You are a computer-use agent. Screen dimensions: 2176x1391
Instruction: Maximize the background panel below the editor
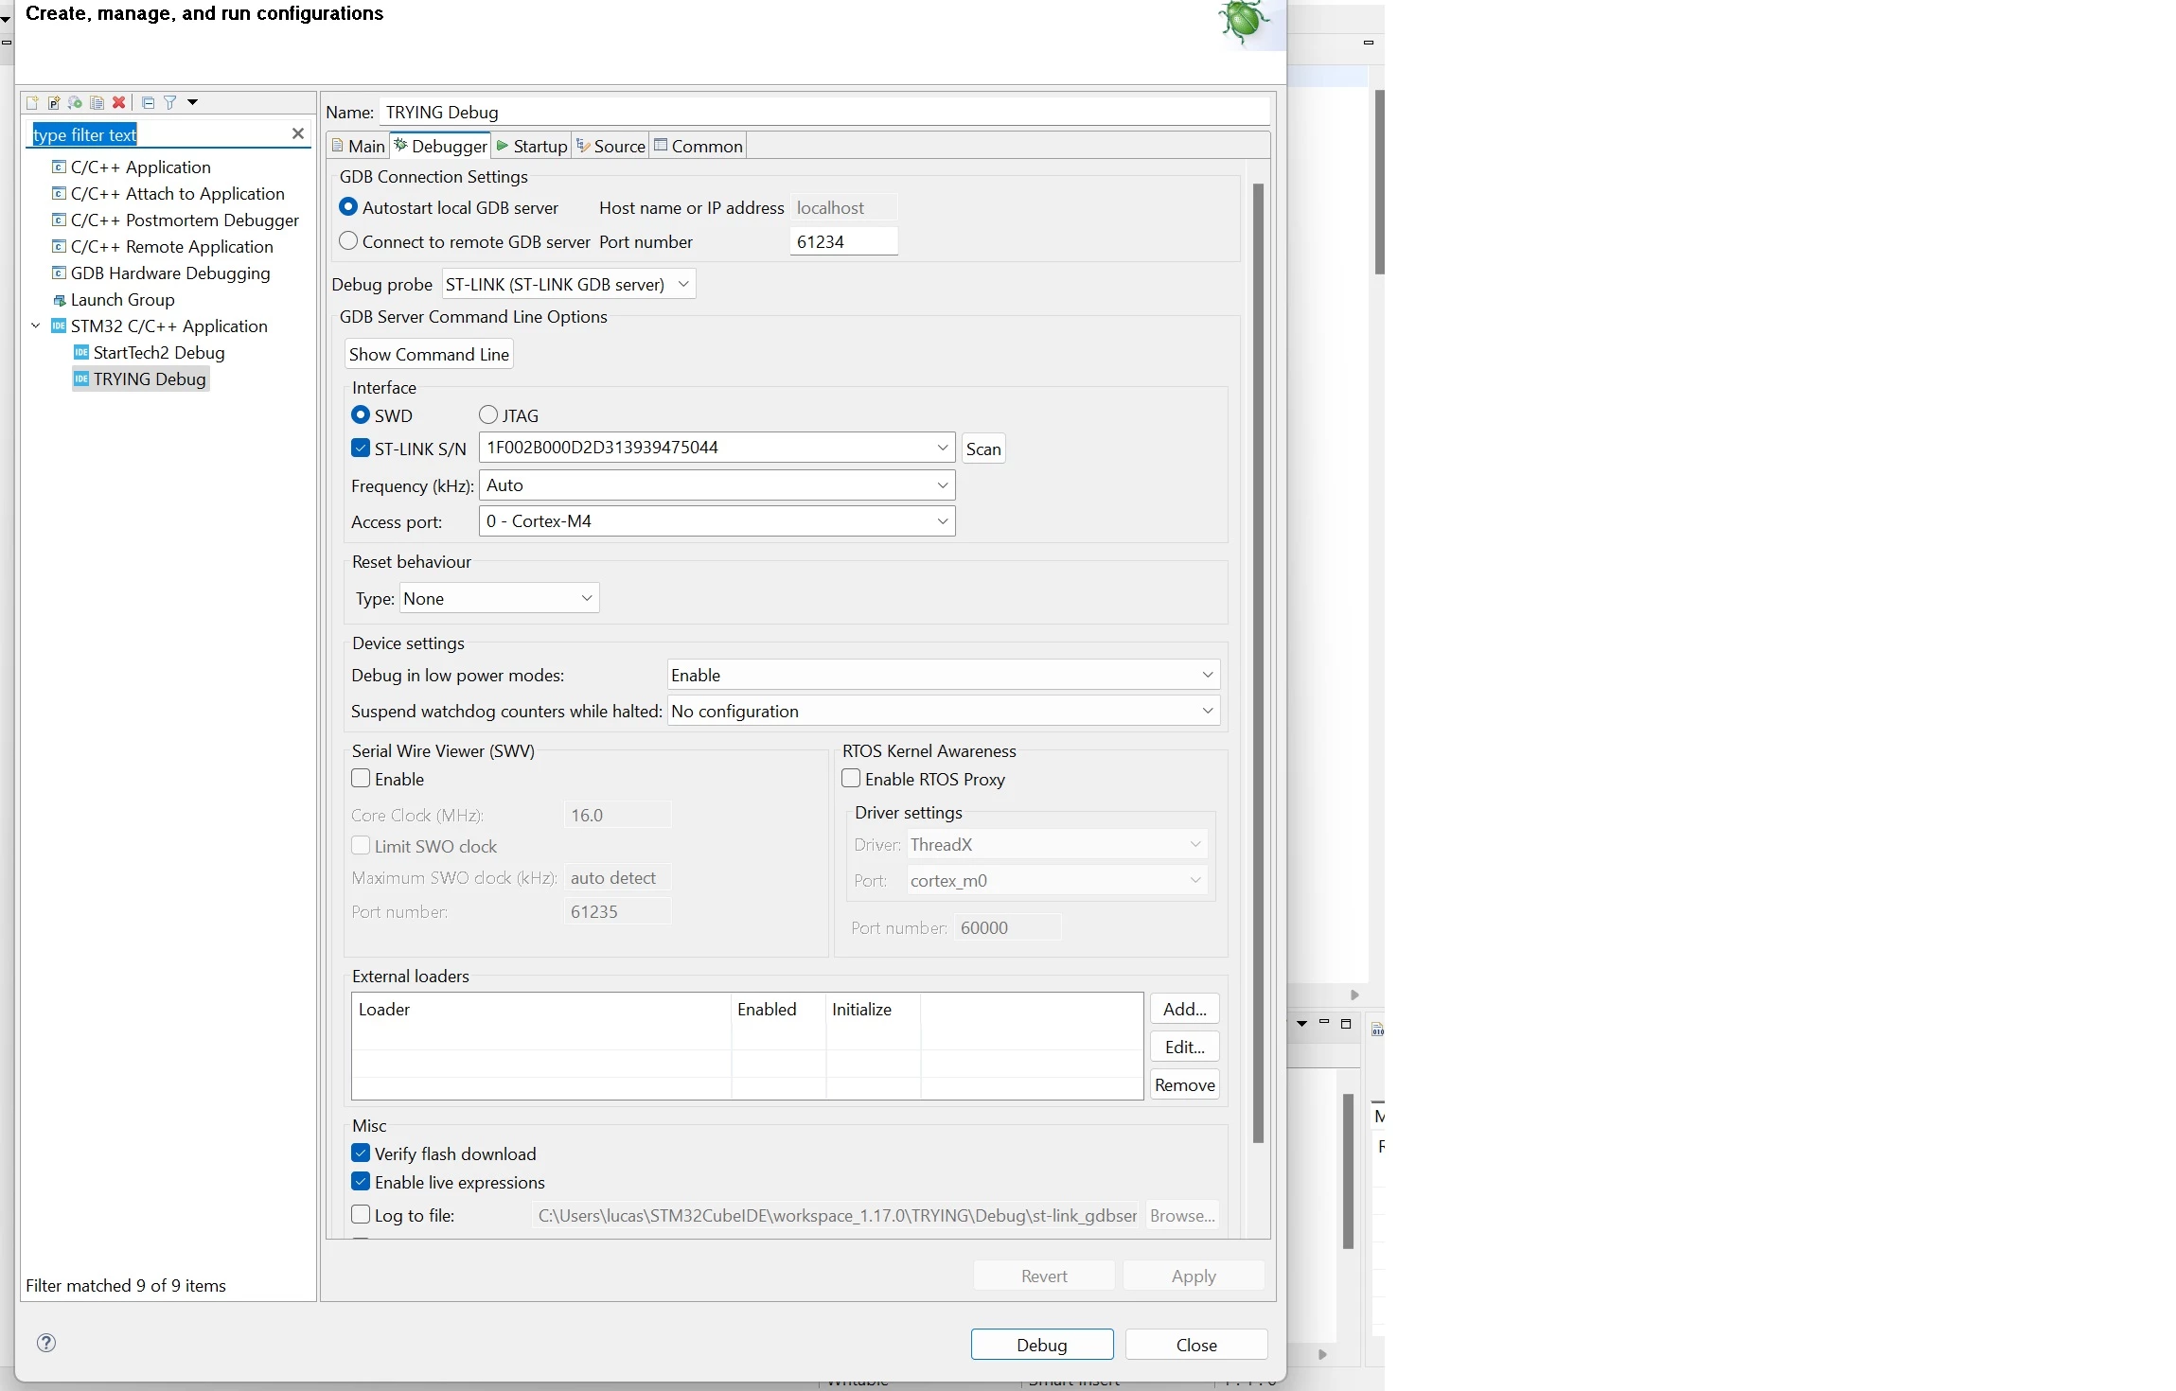(x=1346, y=1024)
